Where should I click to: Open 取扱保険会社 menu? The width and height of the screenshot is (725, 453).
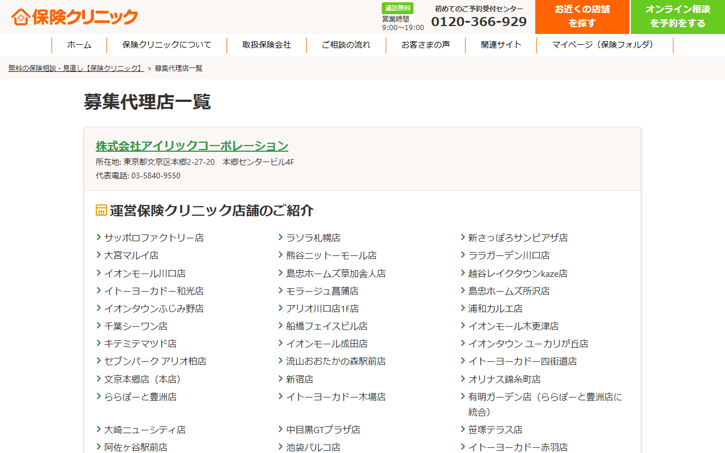(267, 45)
